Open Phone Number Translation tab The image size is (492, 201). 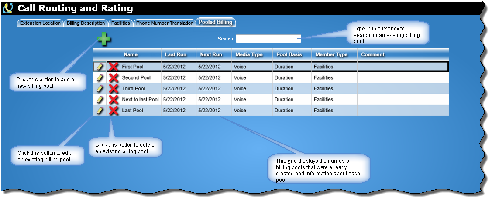pyautogui.click(x=165, y=23)
